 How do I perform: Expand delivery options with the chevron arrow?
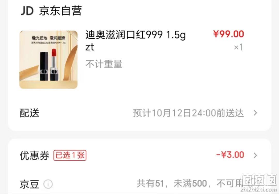255,113
